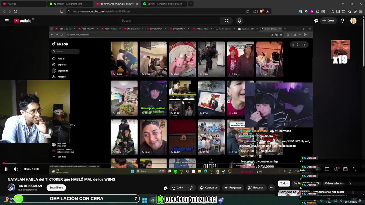
Task: Open a new browser tab
Action: 191,4
